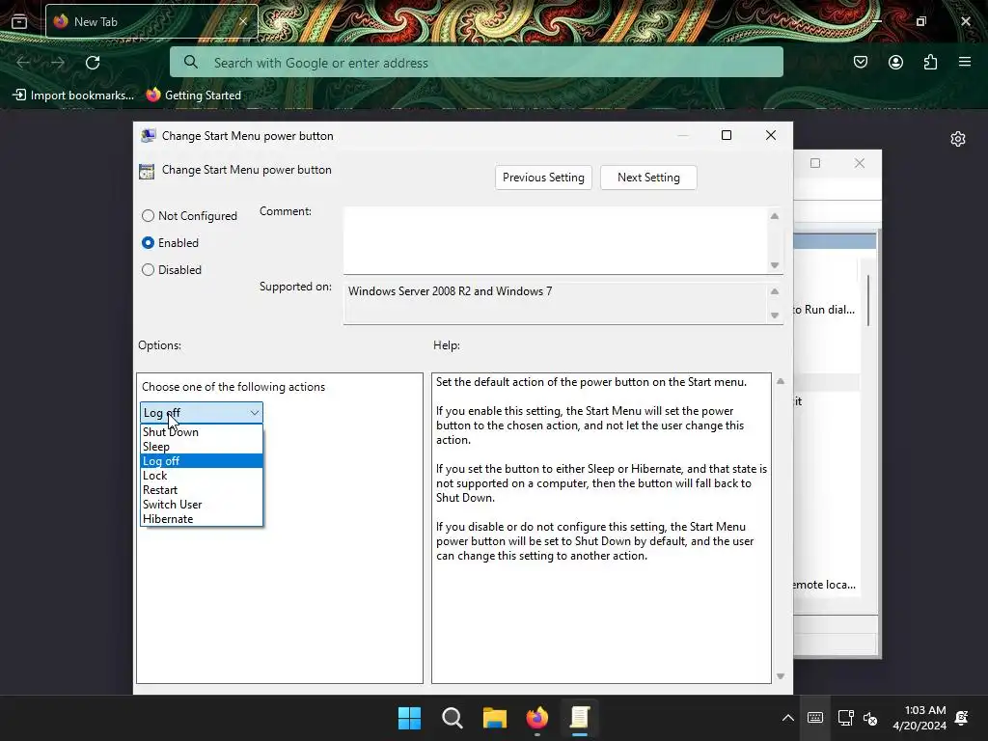Choose Log off in the dropdown list
Image resolution: width=988 pixels, height=741 pixels.
pyautogui.click(x=201, y=460)
